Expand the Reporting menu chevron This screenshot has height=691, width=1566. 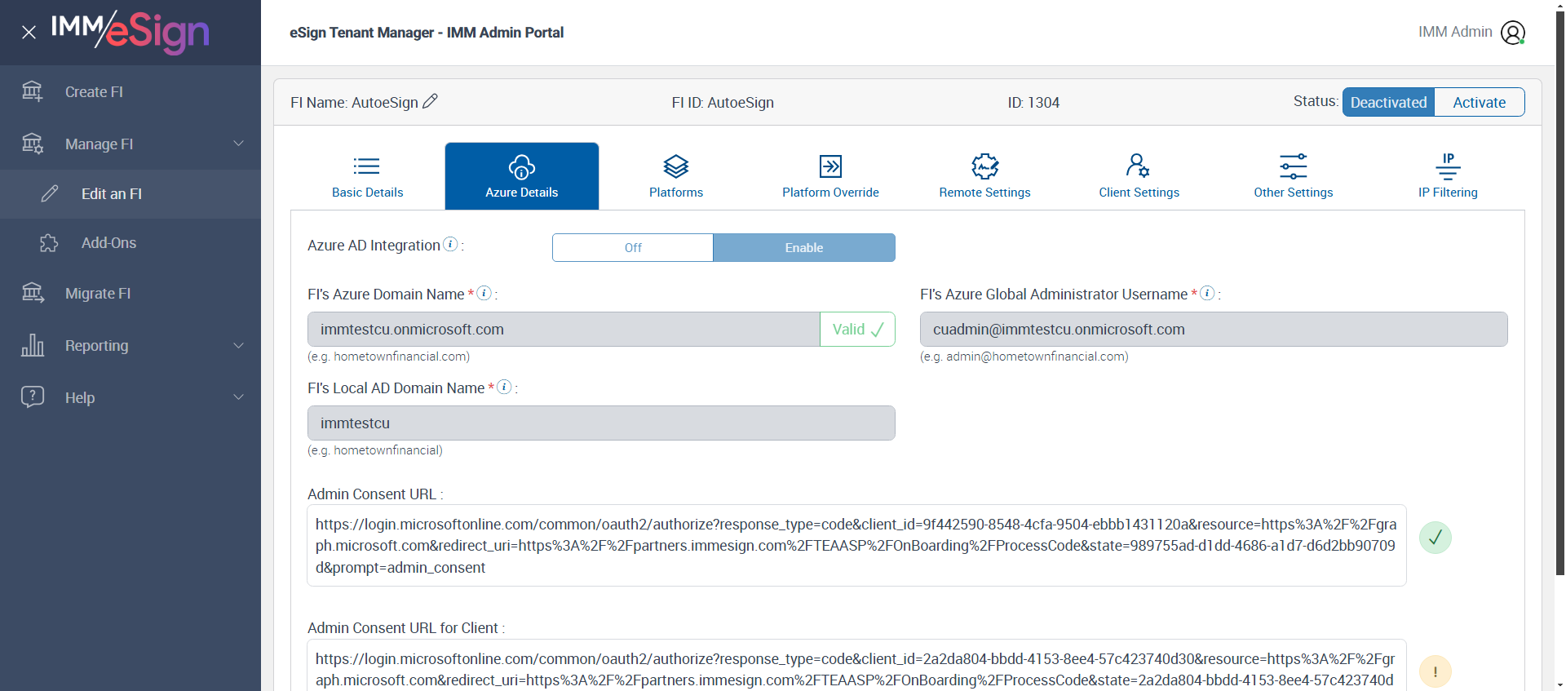click(x=239, y=345)
